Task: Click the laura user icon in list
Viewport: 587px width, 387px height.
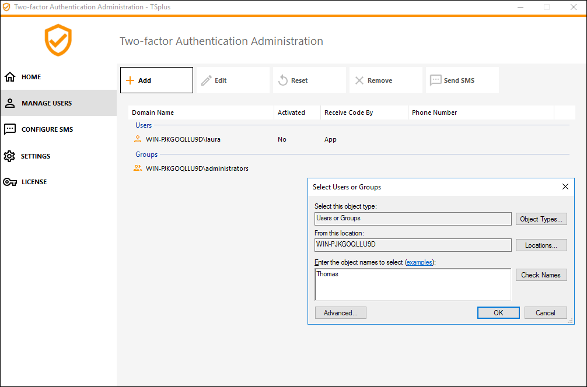Action: tap(138, 139)
